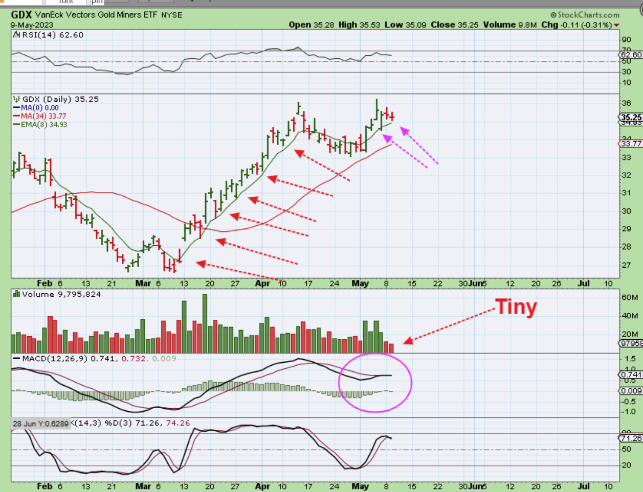Click the GDX ticker symbol in title
643x492 pixels.
click(21, 15)
